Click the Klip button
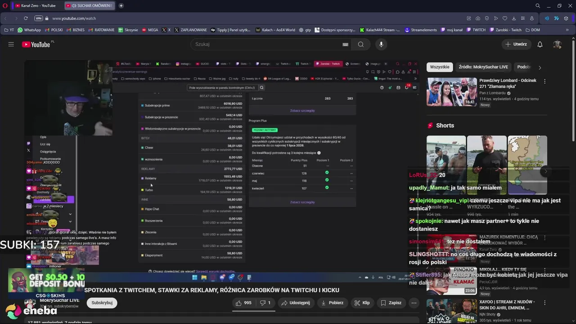Viewport: 576px width, 324px height. click(x=362, y=303)
